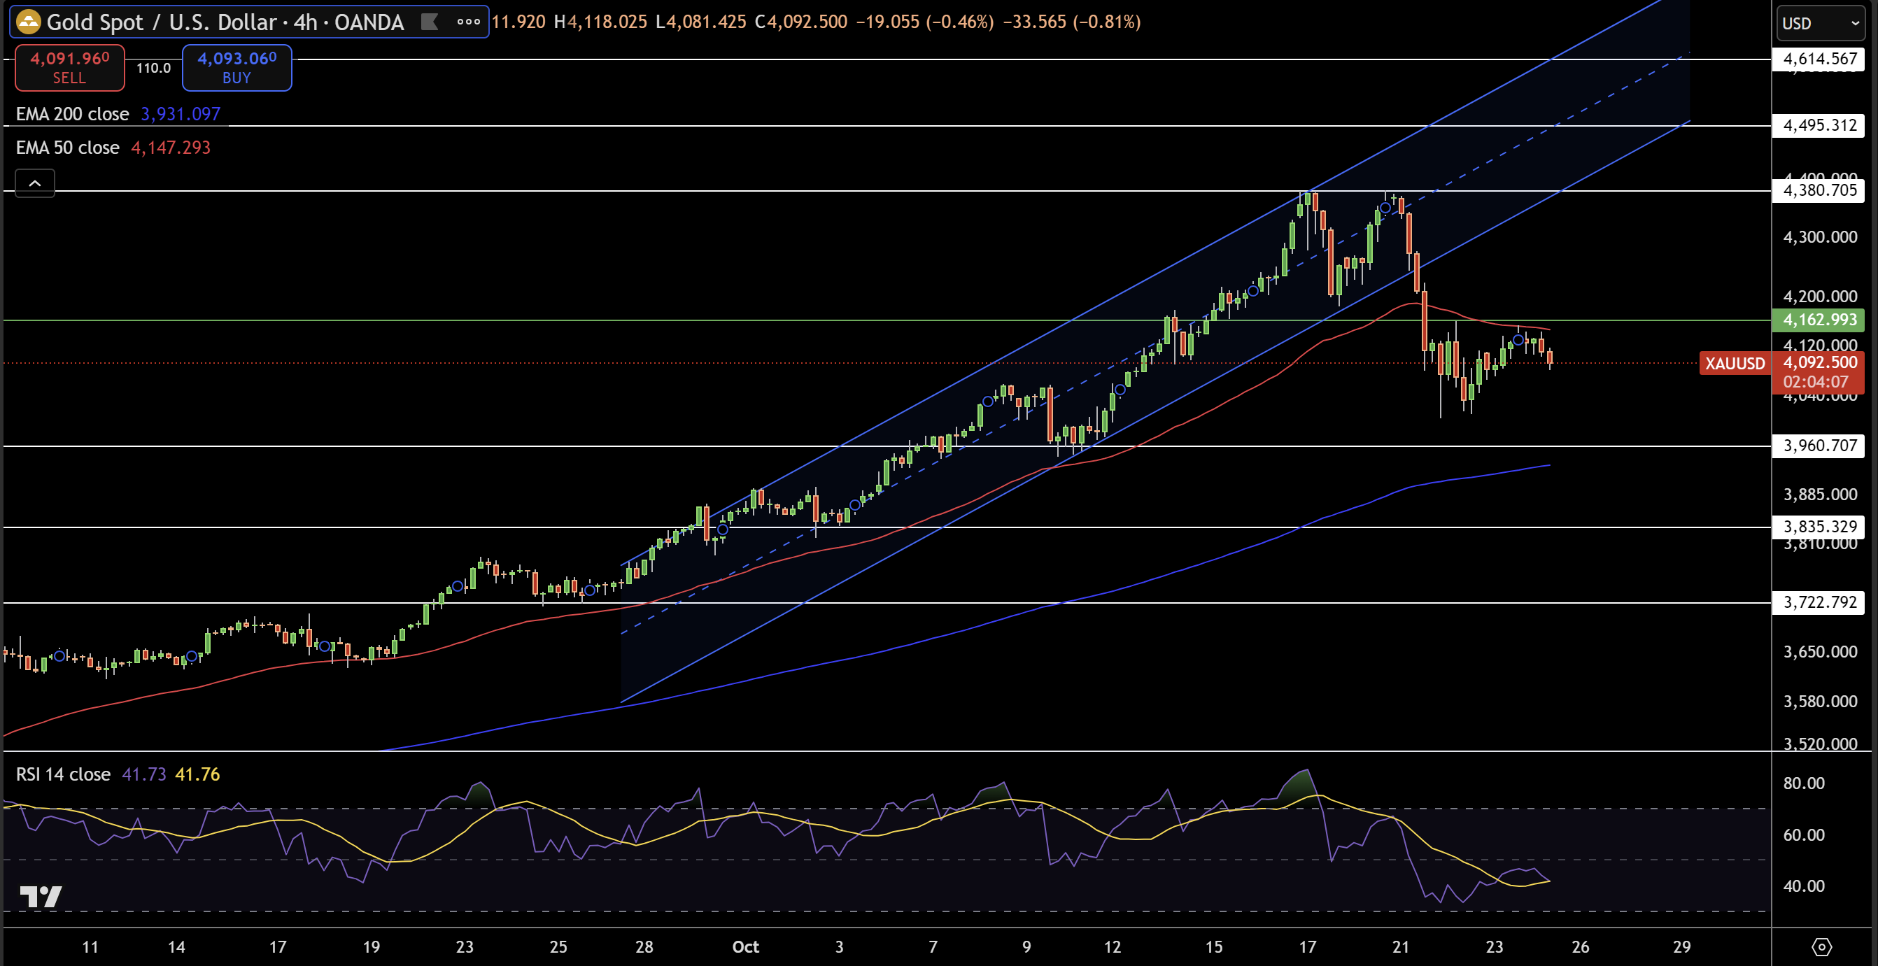
Task: Collapse the indicator legend with chevron button
Action: tap(35, 183)
